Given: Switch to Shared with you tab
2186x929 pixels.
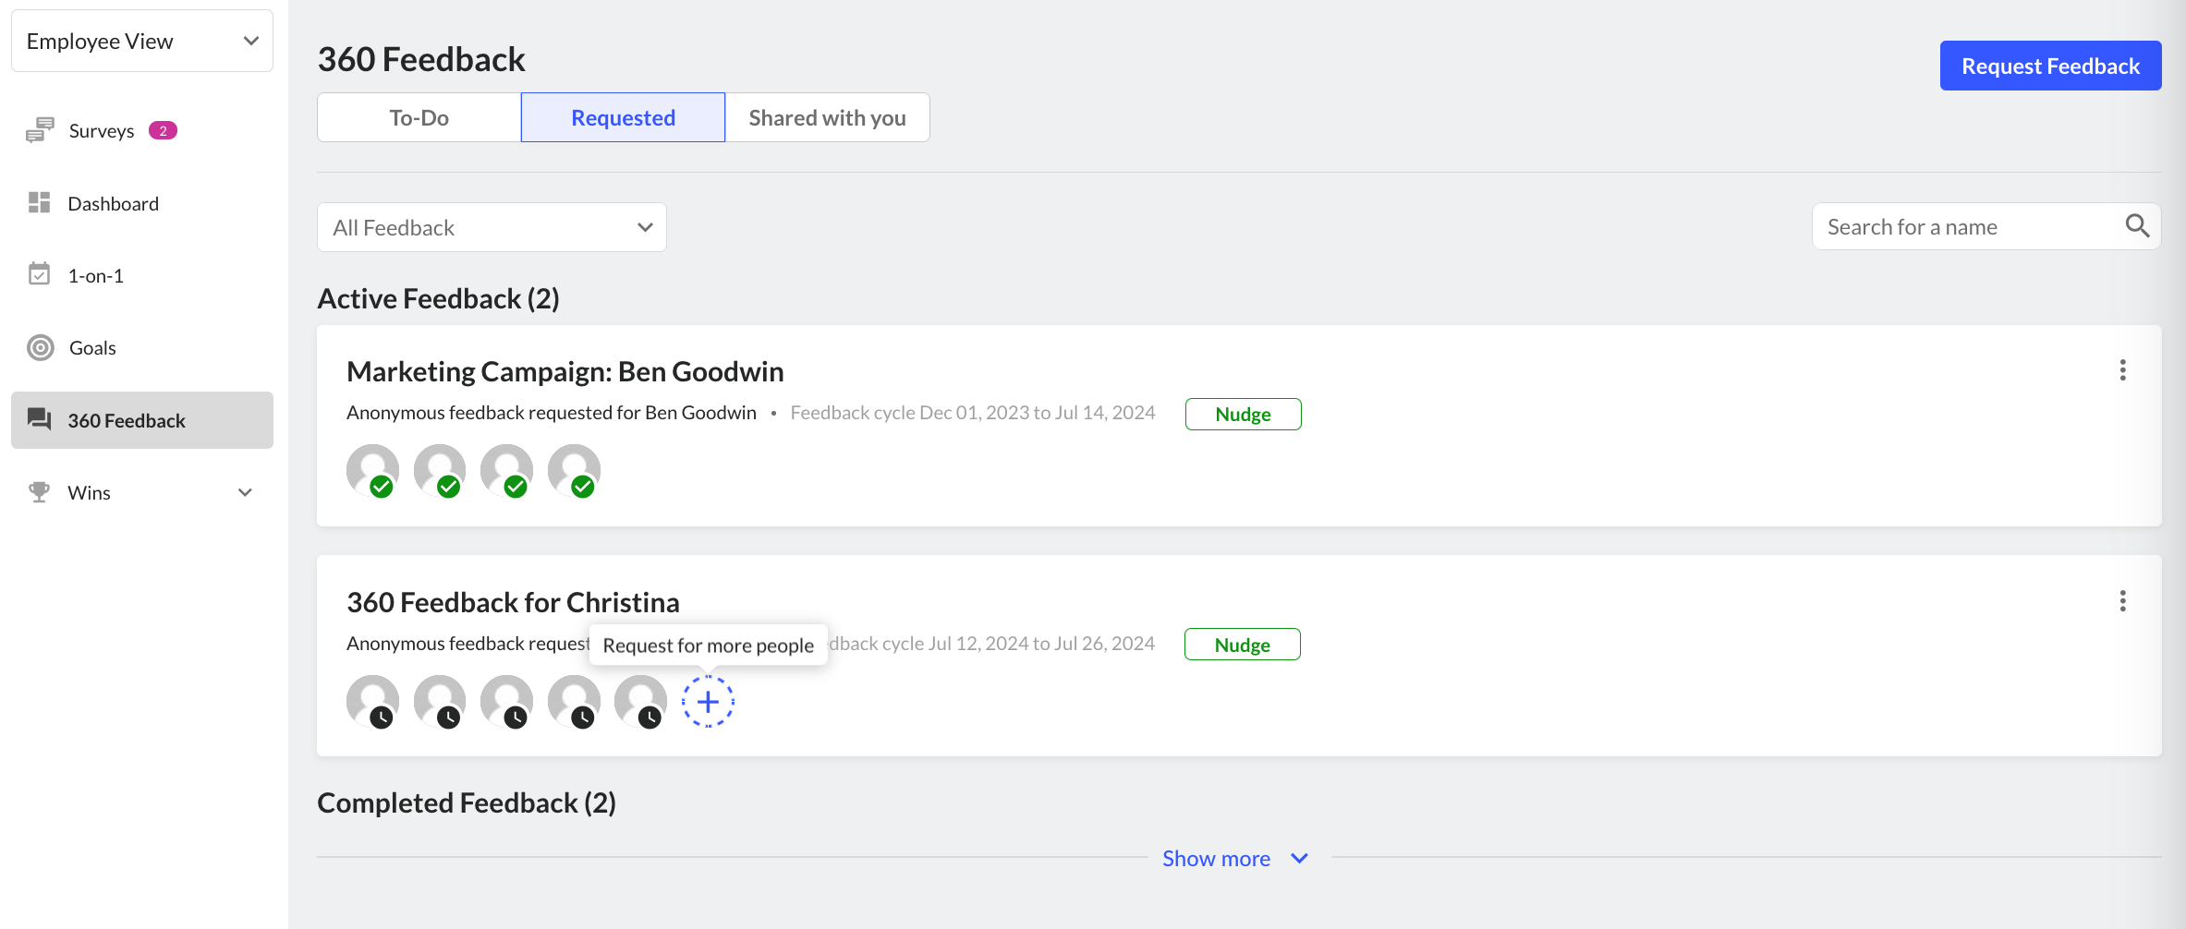Looking at the screenshot, I should [x=827, y=117].
